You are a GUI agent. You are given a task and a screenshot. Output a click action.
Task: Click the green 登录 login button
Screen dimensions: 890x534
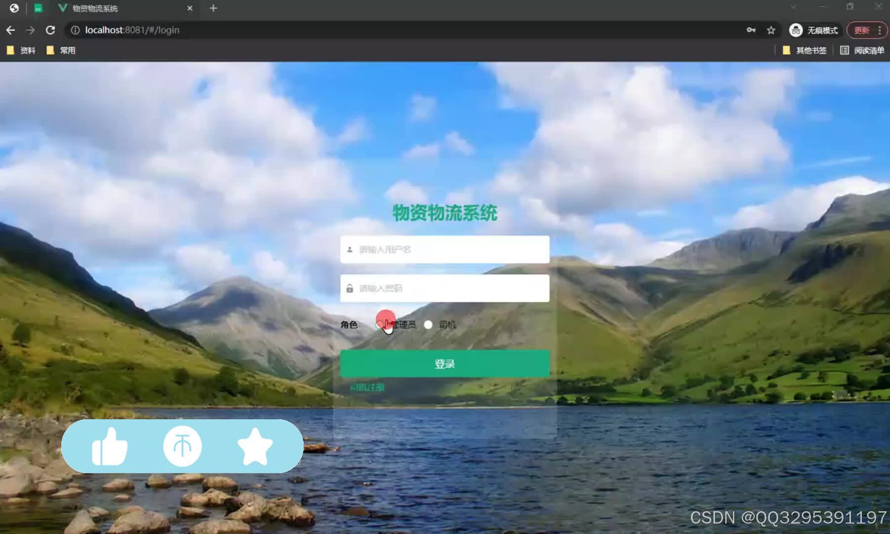(x=445, y=364)
